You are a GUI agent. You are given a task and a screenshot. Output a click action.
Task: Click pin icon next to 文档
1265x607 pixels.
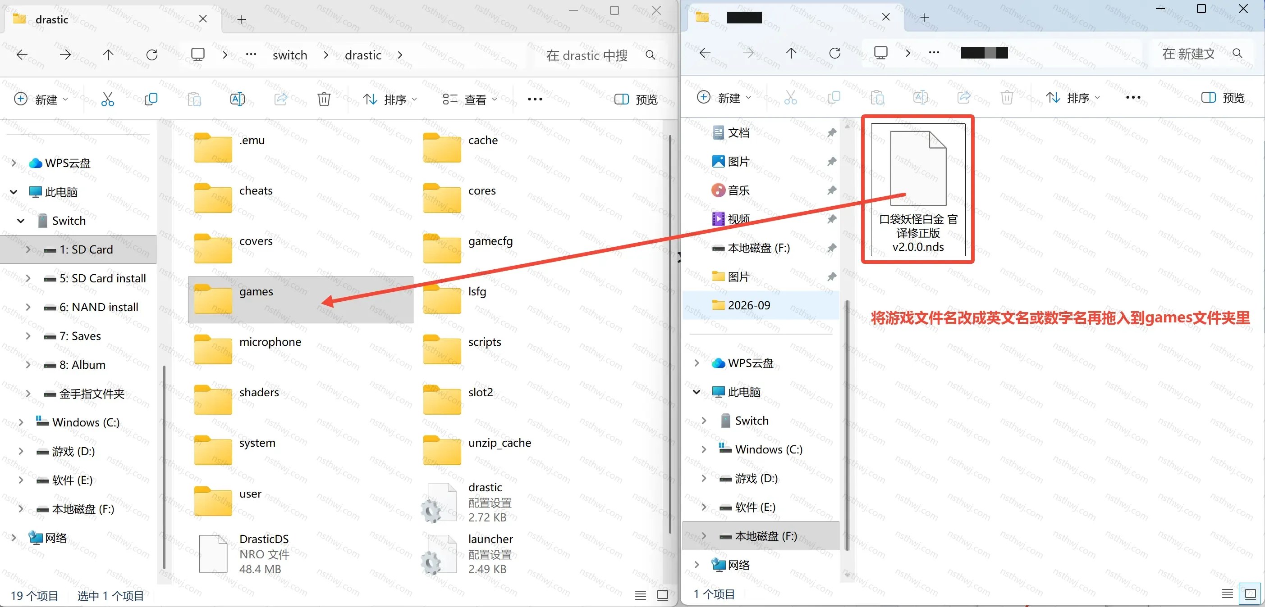(831, 132)
